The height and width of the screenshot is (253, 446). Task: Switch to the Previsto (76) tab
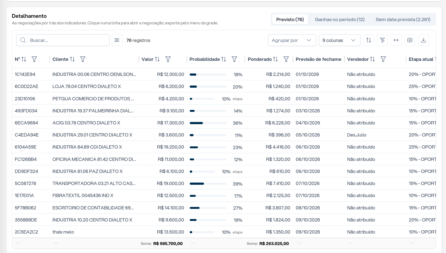click(290, 19)
